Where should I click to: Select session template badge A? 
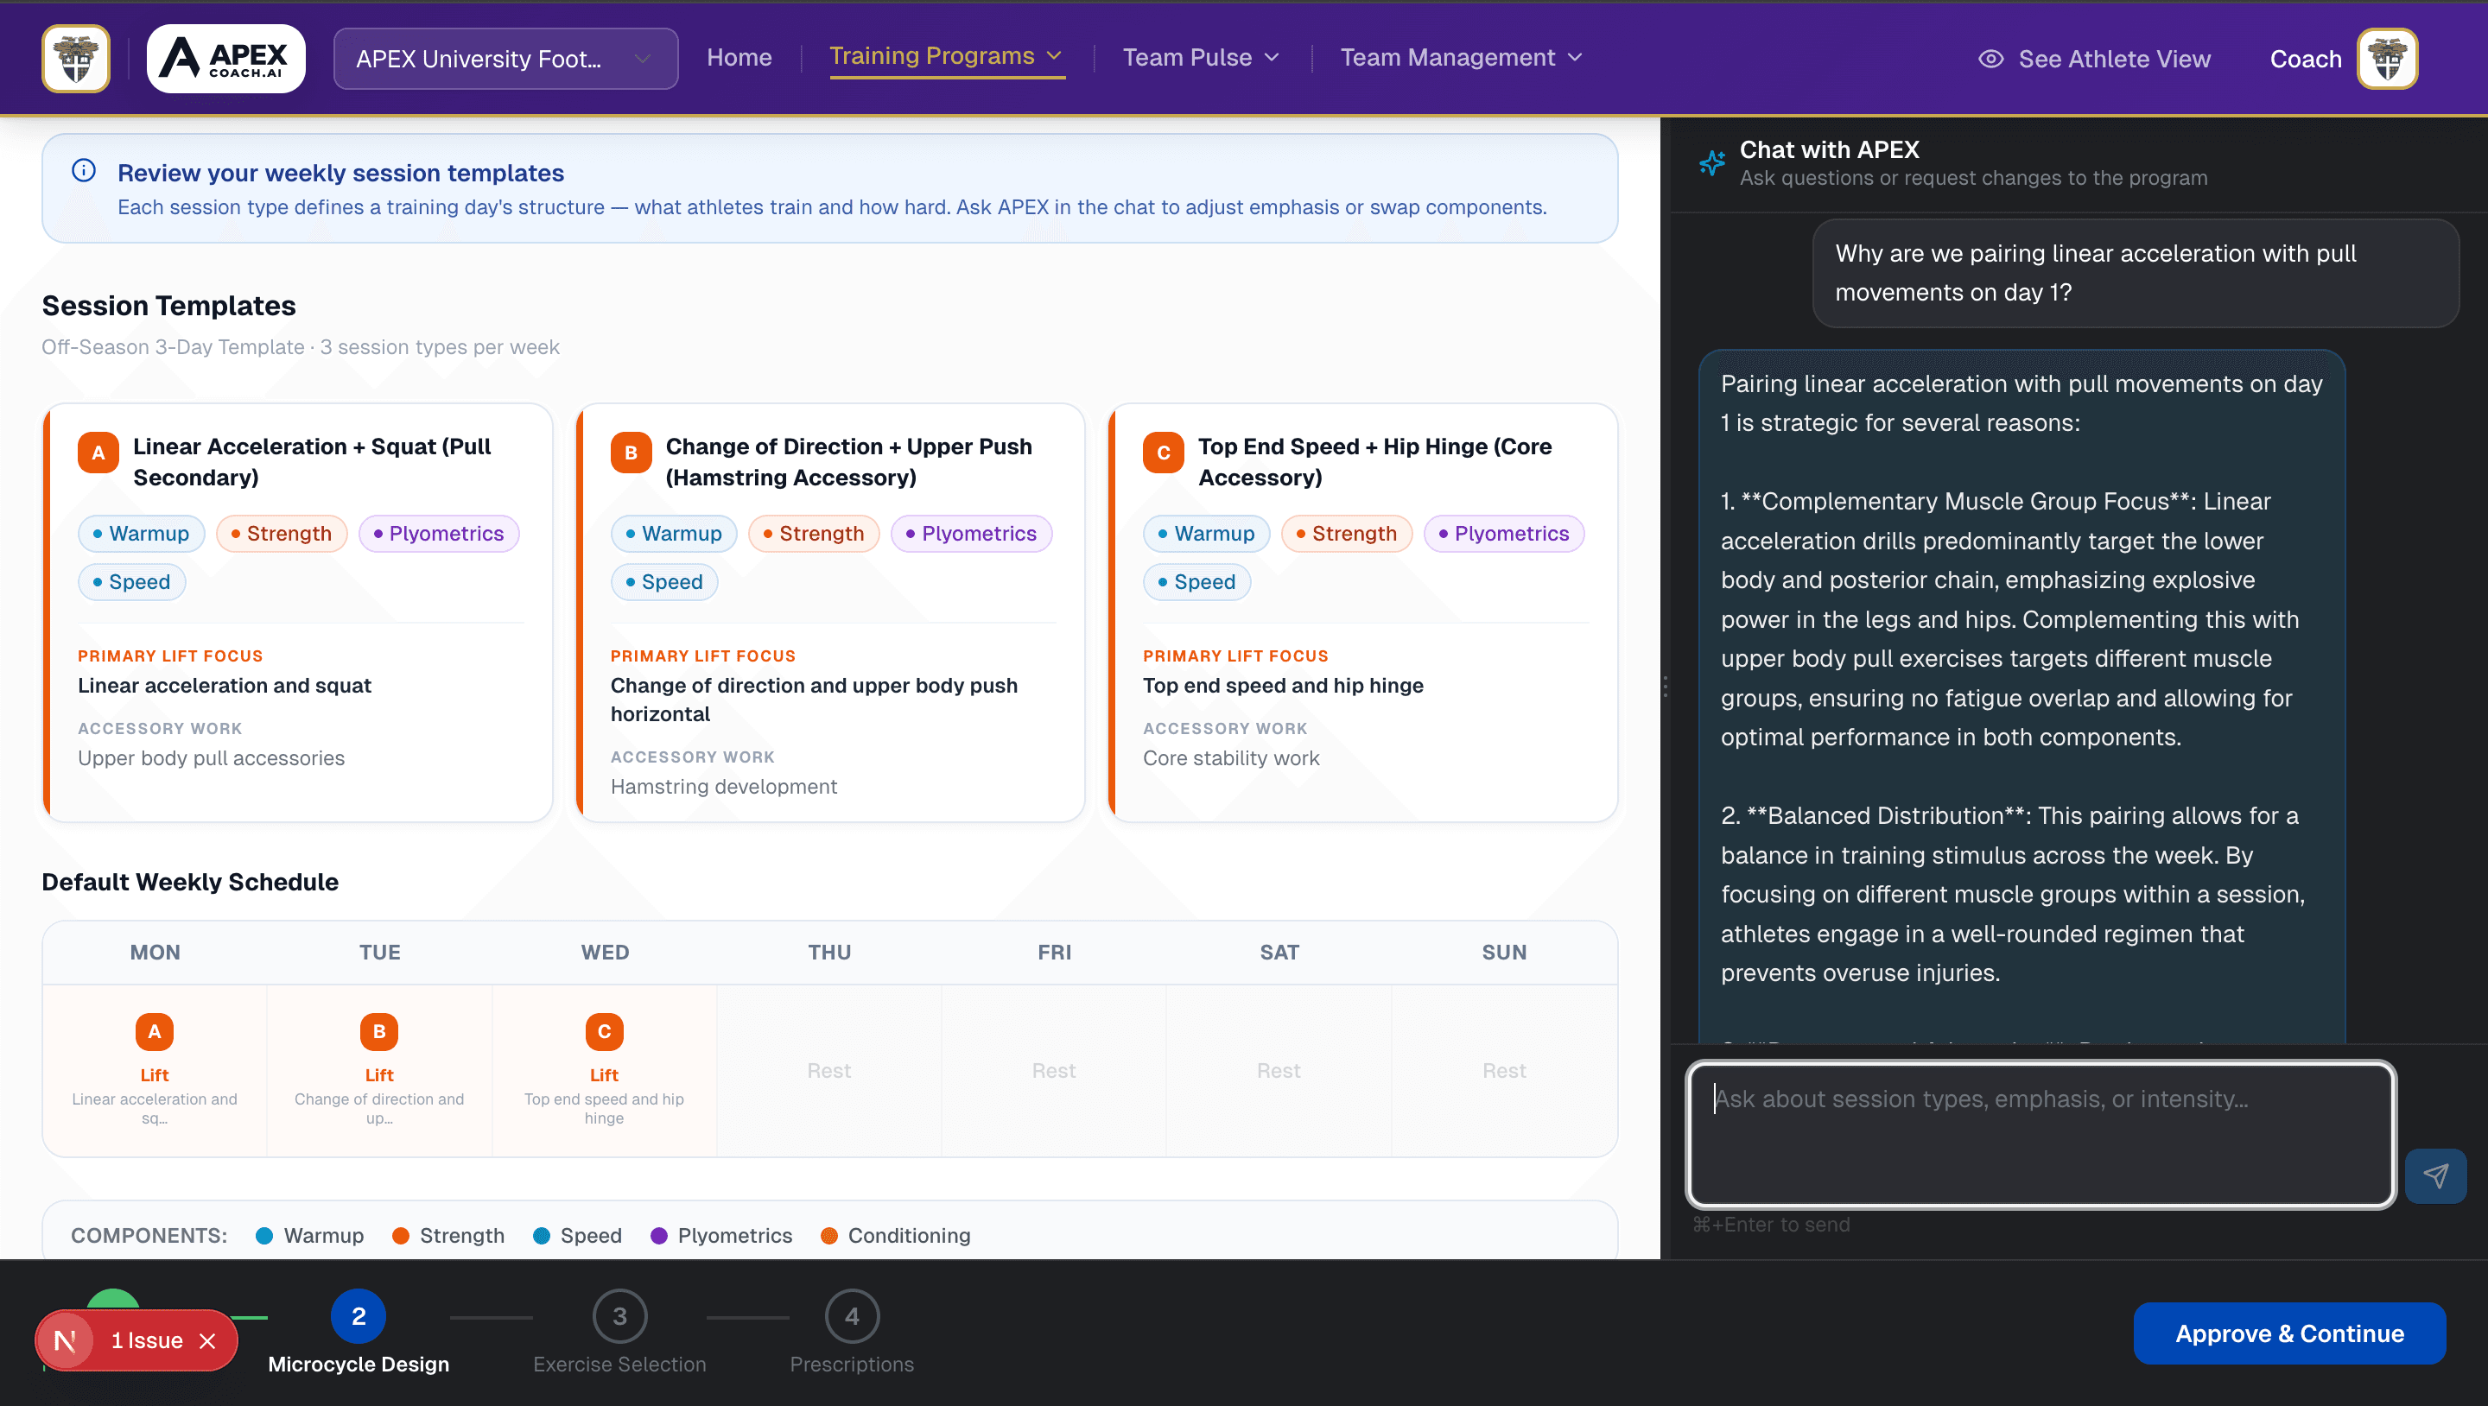[x=97, y=451]
